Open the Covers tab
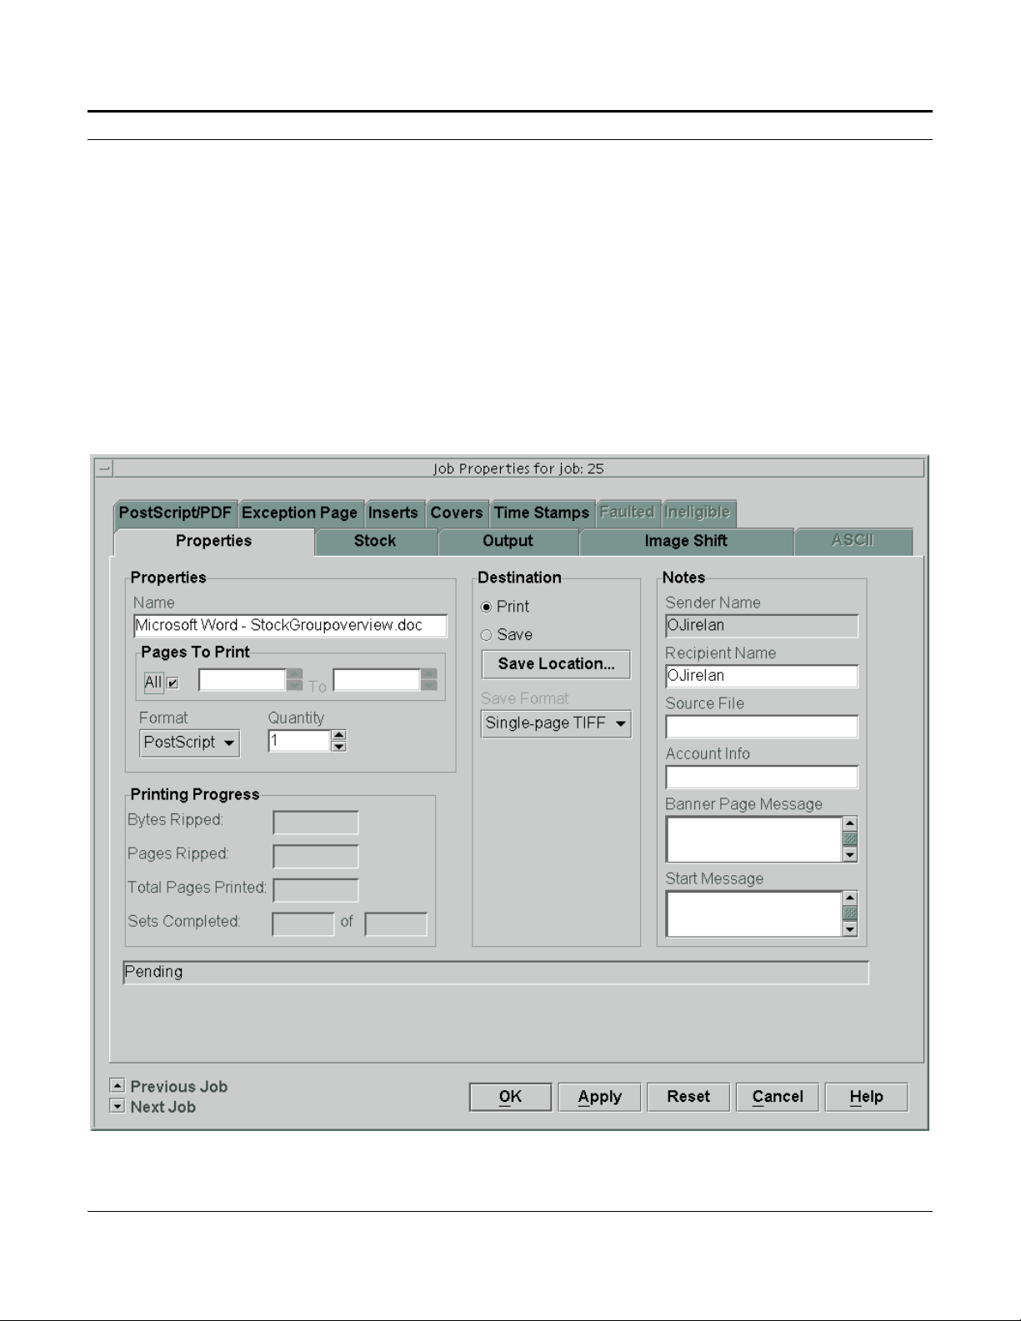Viewport: 1021px width, 1321px height. click(x=457, y=513)
